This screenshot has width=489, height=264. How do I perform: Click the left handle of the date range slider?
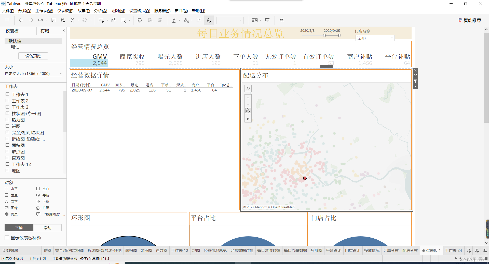(x=324, y=36)
